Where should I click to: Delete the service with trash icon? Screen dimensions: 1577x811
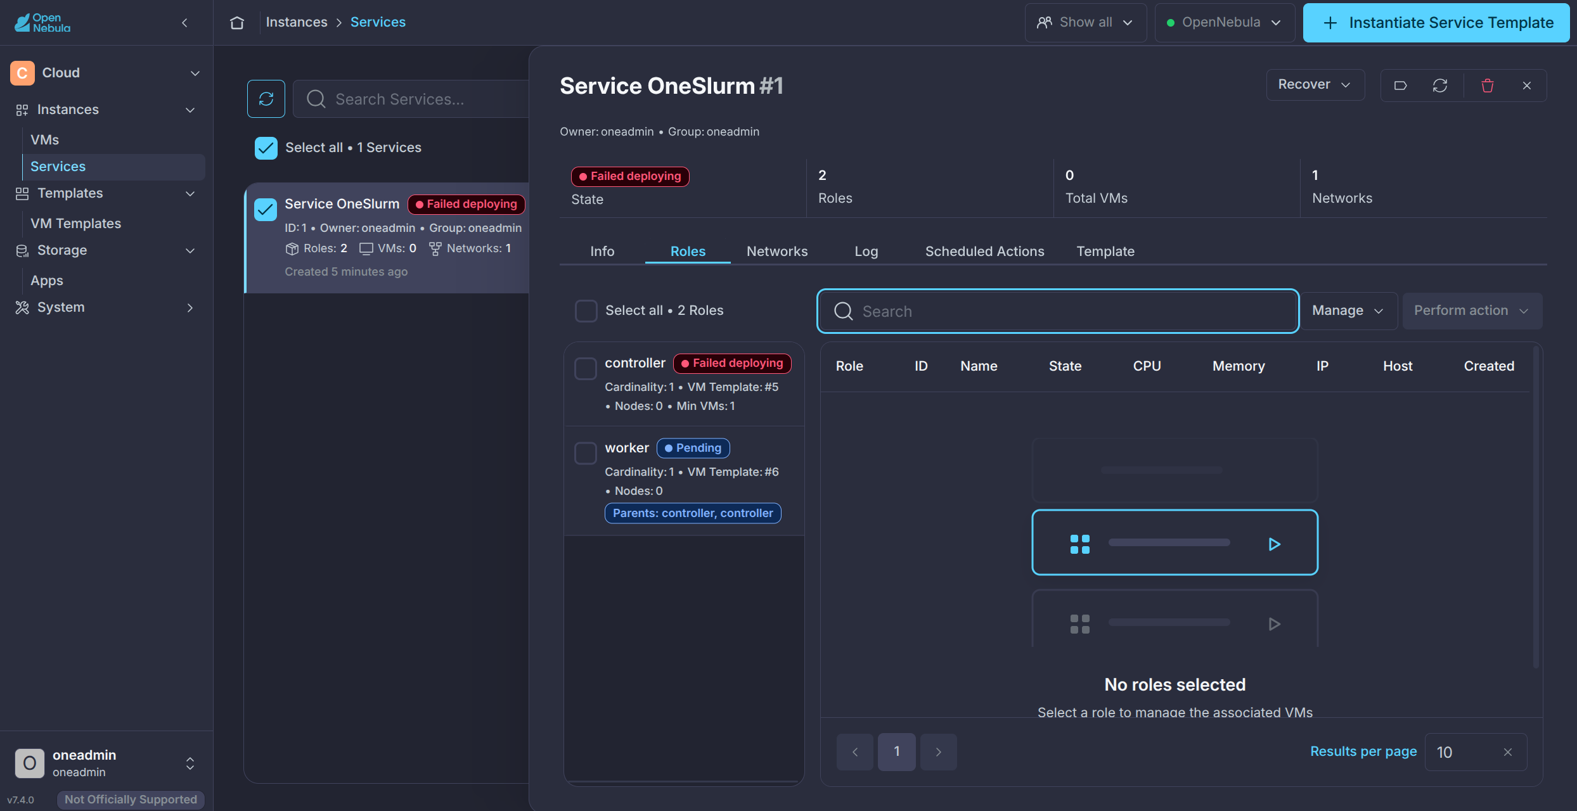tap(1488, 86)
